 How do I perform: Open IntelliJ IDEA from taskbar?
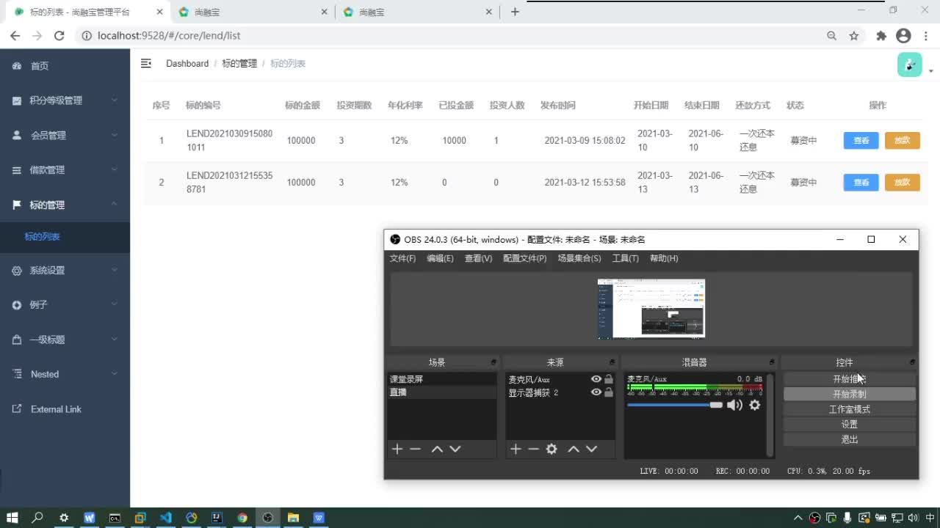(x=217, y=518)
